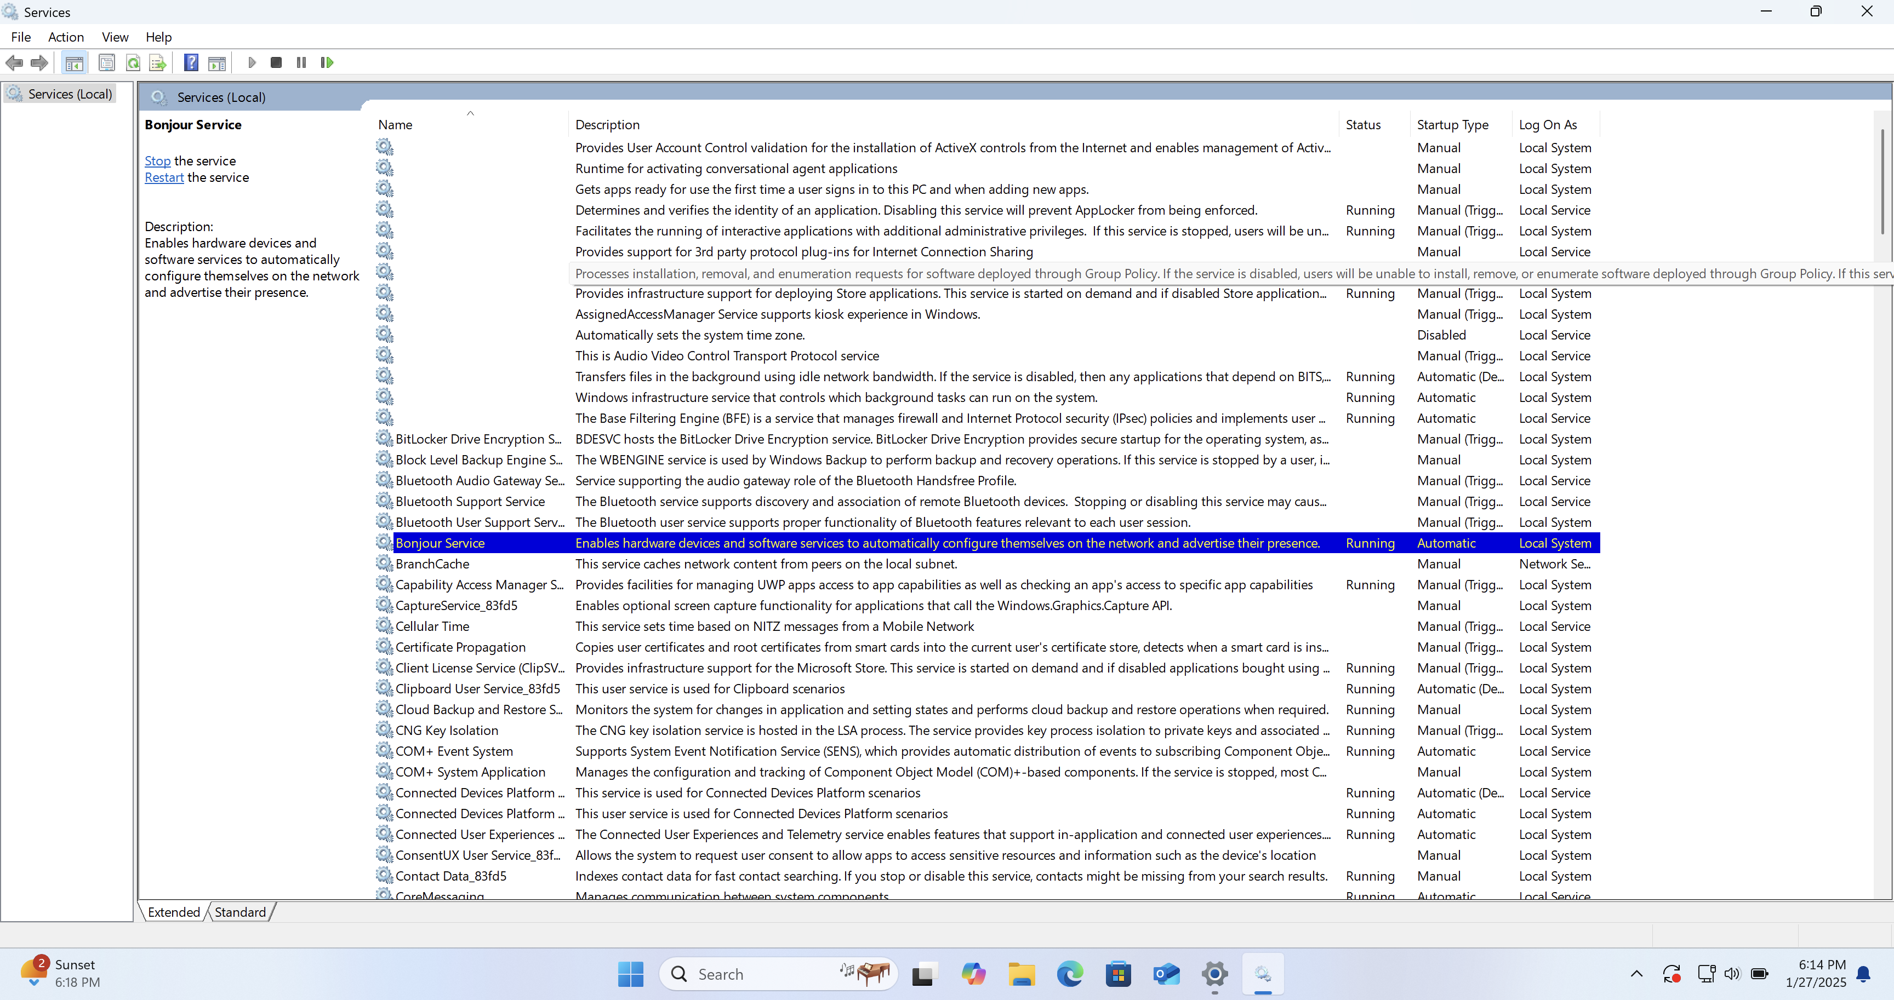Open Microsoft Edge from the taskbar
This screenshot has height=1000, width=1894.
(1070, 974)
